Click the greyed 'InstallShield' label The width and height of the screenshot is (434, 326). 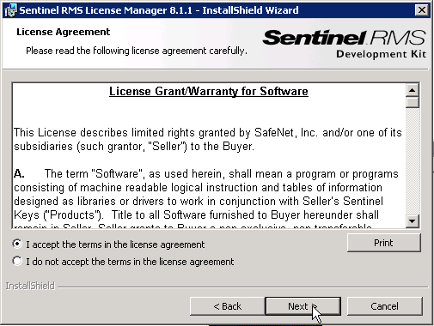[30, 286]
